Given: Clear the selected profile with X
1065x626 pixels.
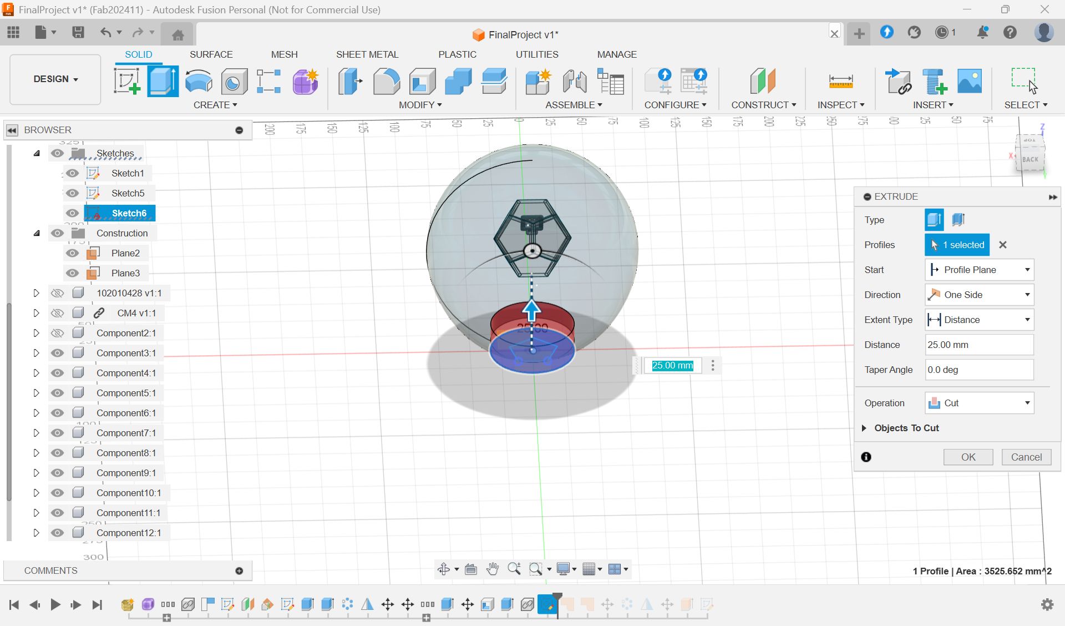Looking at the screenshot, I should click(1002, 245).
